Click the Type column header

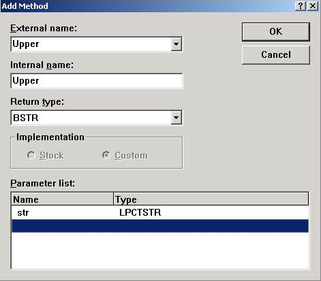211,199
